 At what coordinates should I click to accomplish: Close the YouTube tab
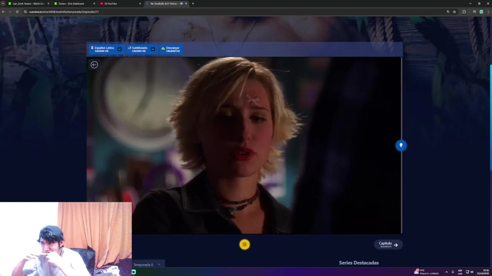click(140, 3)
